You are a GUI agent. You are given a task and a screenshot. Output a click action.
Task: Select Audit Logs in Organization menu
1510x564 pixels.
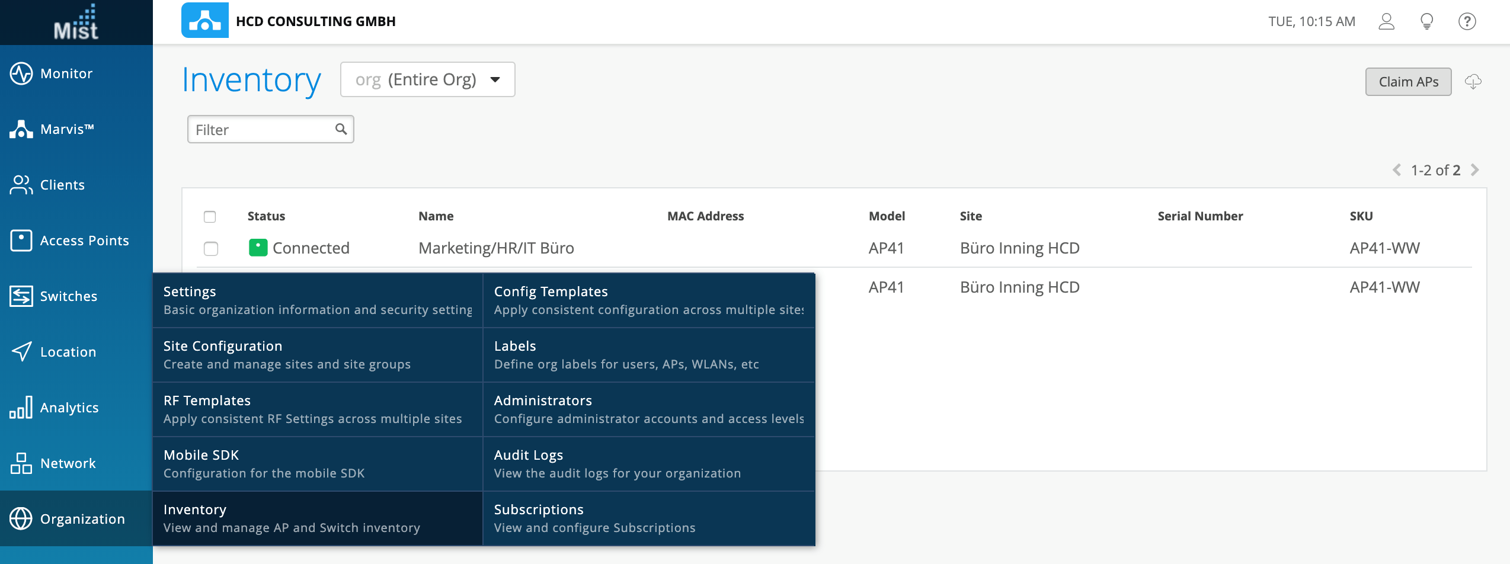[x=648, y=464]
